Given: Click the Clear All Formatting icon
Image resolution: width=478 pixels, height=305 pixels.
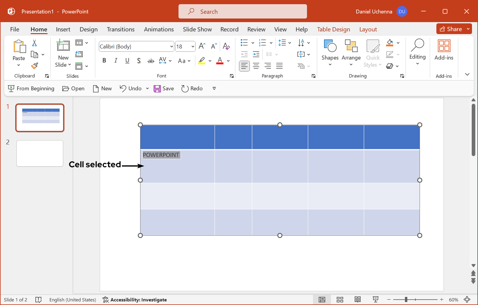Looking at the screenshot, I should 226,46.
